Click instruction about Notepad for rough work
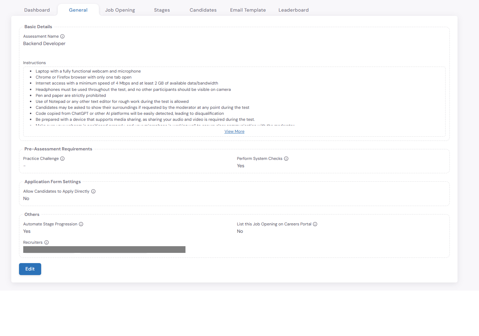Viewport: 479px width, 336px height. coord(112,101)
